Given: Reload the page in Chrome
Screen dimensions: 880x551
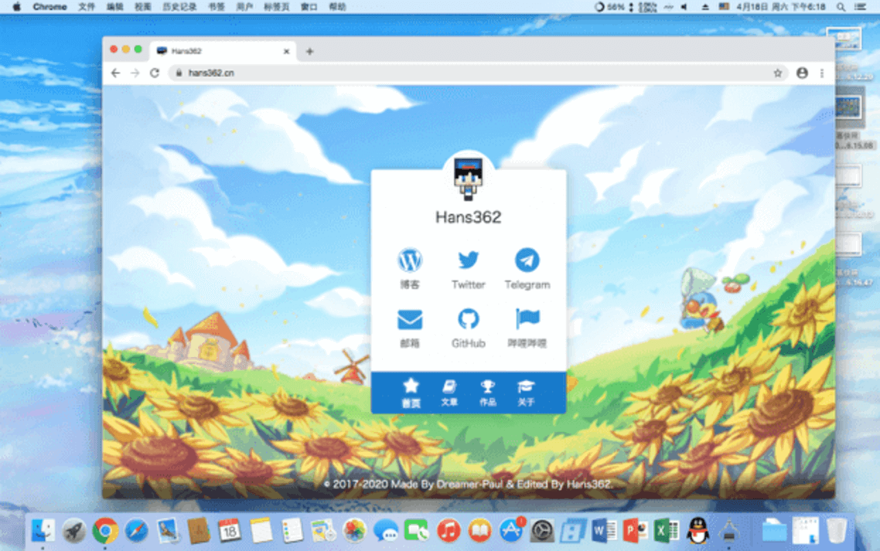Looking at the screenshot, I should coord(155,73).
